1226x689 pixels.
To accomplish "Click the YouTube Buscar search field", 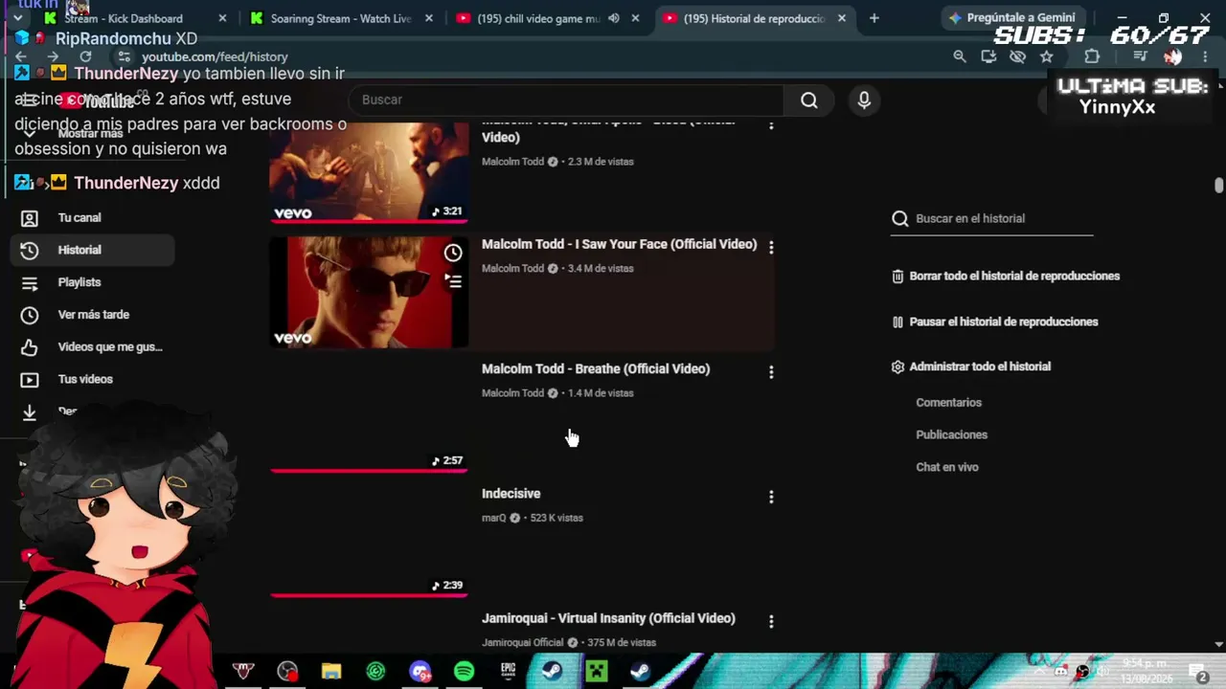I will pos(566,100).
